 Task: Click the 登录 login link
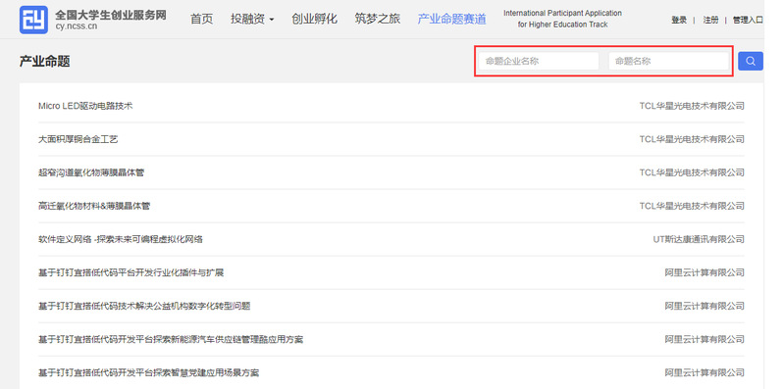679,20
